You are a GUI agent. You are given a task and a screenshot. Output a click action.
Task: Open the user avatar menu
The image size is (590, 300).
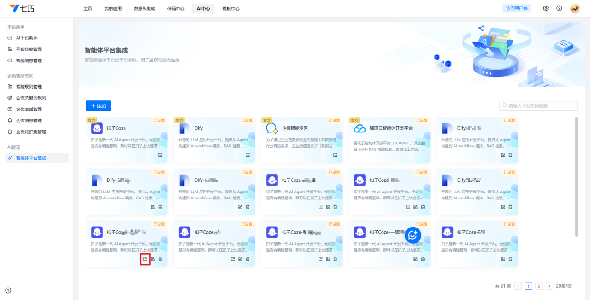coord(575,8)
